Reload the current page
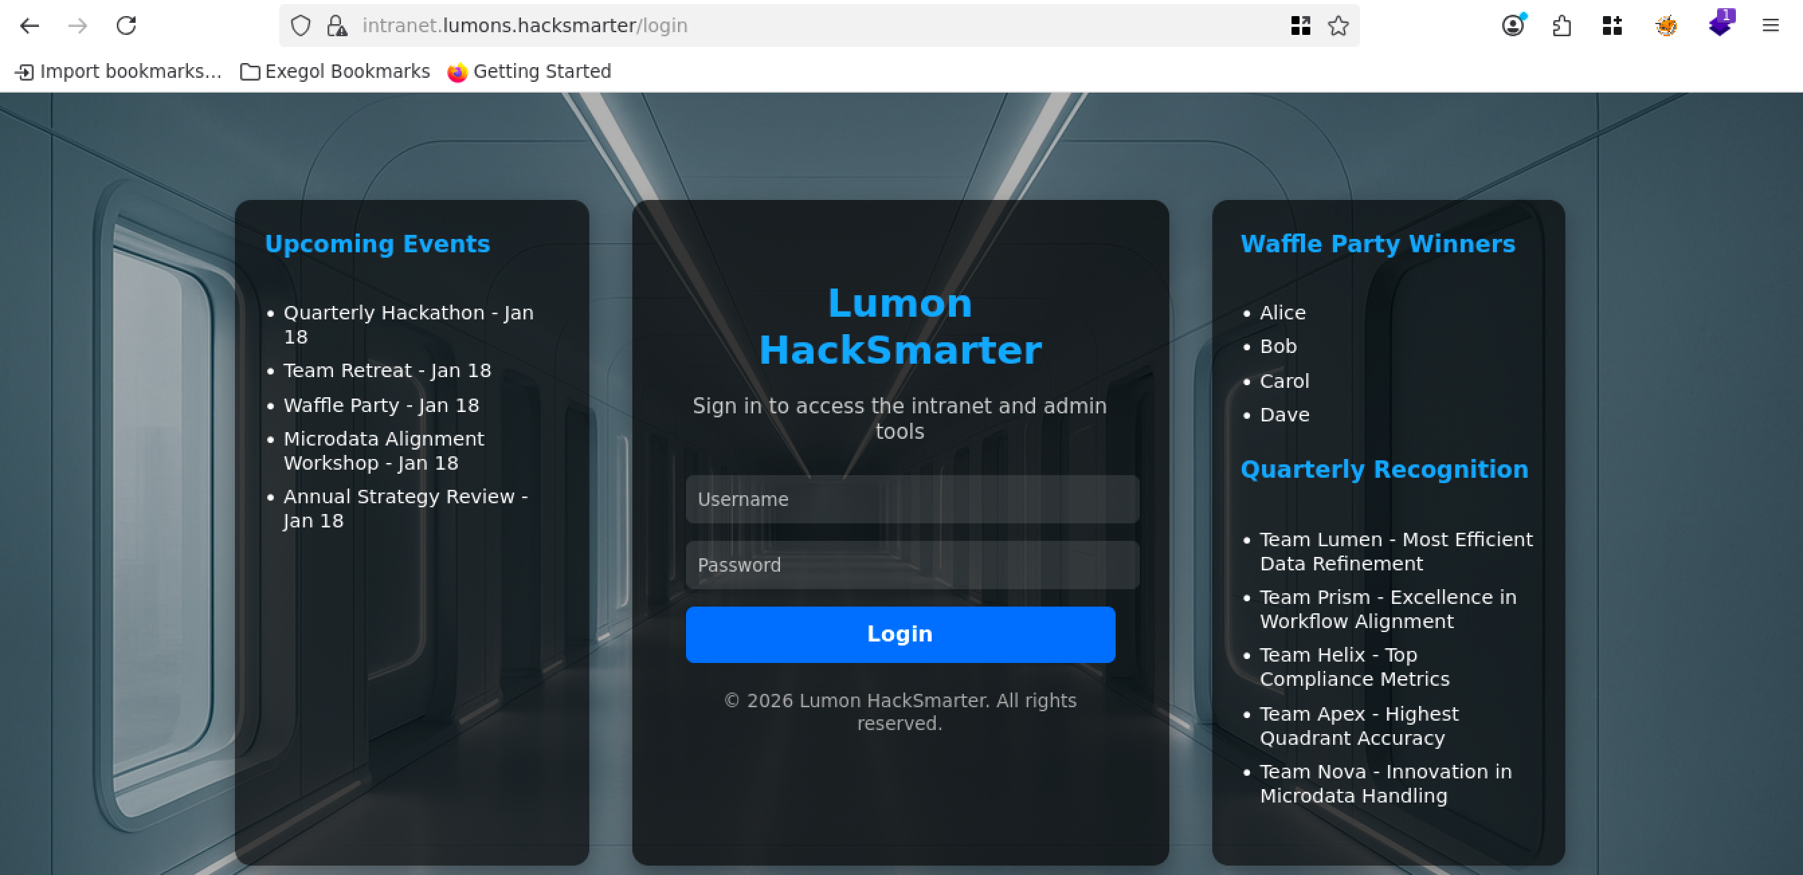This screenshot has height=875, width=1803. [126, 26]
